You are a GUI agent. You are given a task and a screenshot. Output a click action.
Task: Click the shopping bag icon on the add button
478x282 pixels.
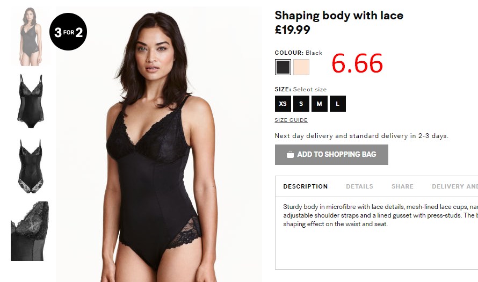click(290, 154)
